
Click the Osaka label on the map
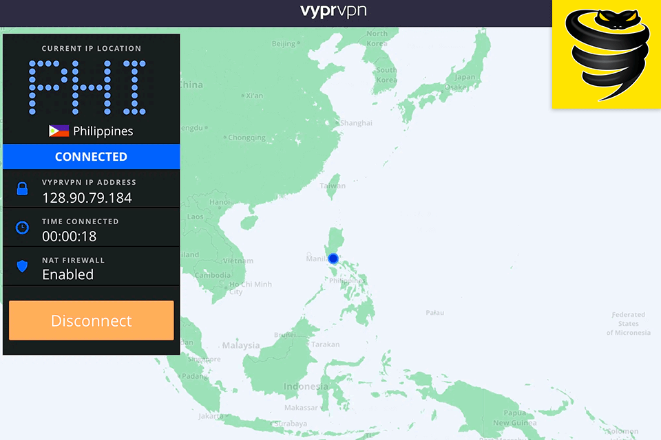click(x=455, y=87)
